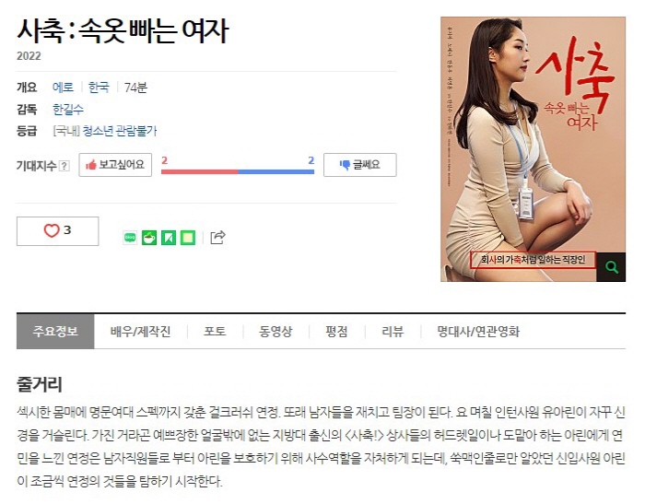Open the 한국 country link
Image resolution: width=645 pixels, height=504 pixels.
click(100, 88)
